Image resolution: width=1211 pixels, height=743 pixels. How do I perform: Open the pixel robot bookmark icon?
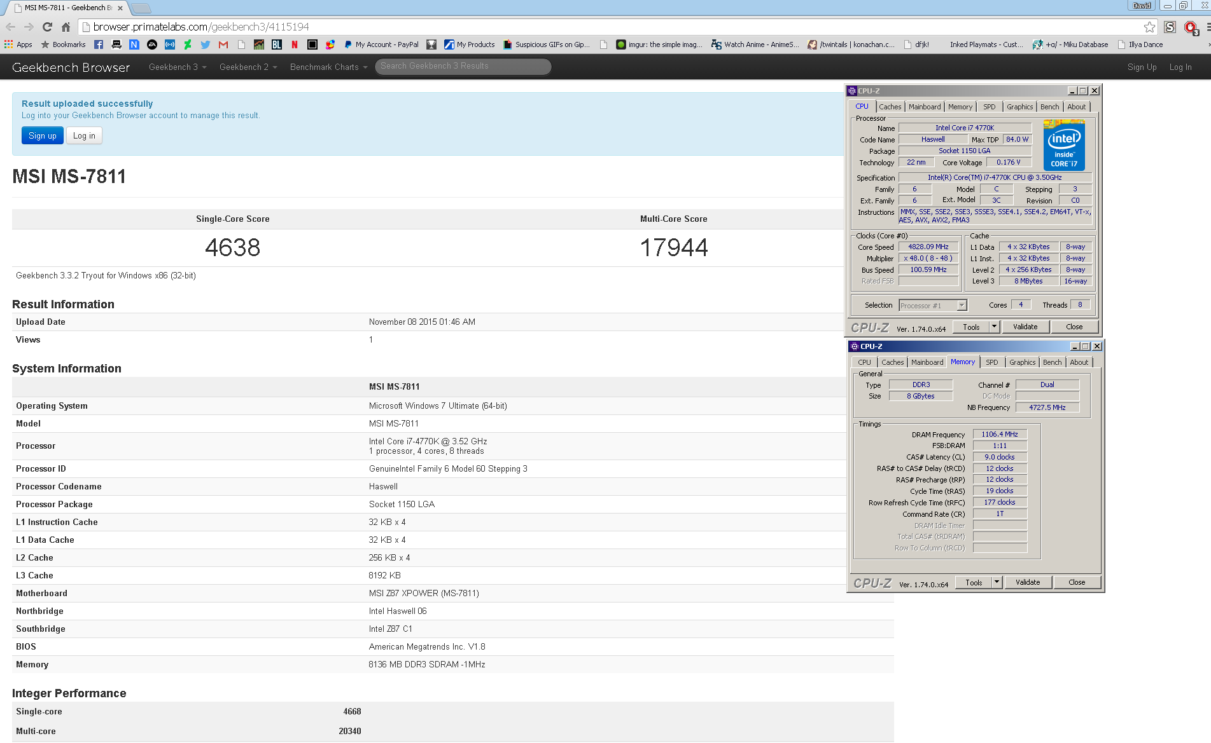tap(116, 44)
